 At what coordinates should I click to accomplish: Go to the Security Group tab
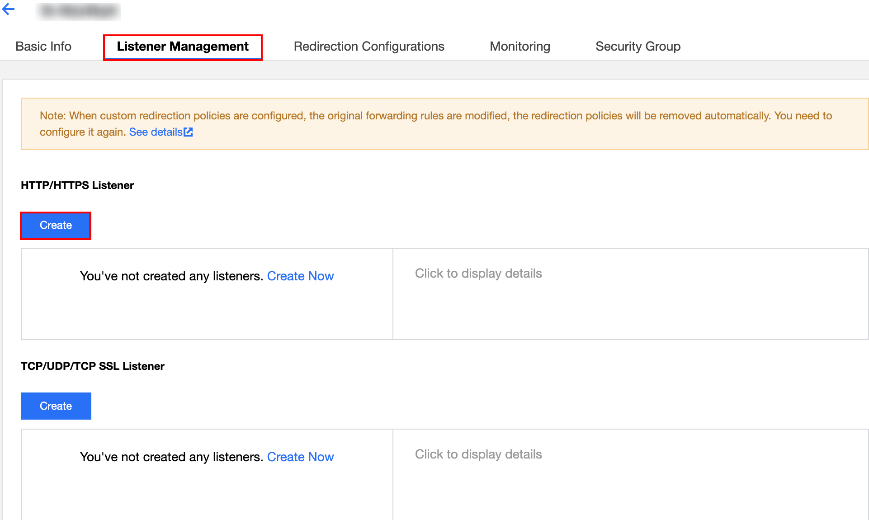coord(638,47)
